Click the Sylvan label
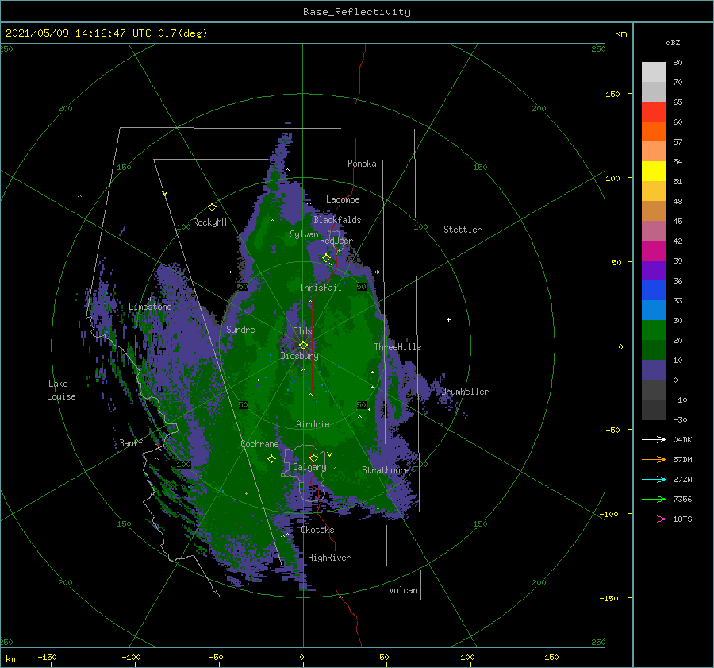 pos(304,234)
